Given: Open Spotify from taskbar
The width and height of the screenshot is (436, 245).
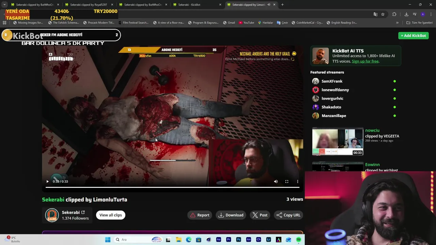Looking at the screenshot, I should [298, 240].
